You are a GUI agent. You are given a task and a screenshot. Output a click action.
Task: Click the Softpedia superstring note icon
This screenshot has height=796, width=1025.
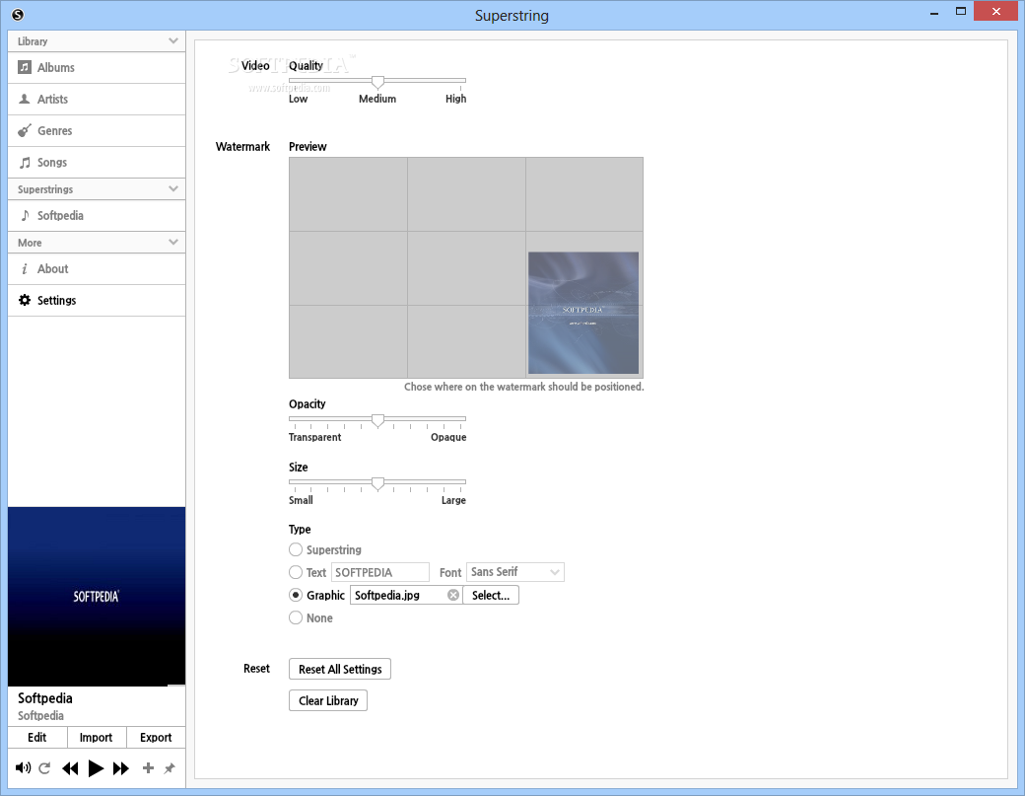(x=25, y=215)
